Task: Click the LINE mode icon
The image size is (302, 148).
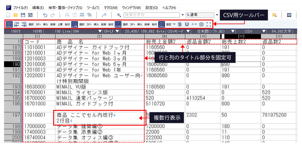Action: pos(74,24)
